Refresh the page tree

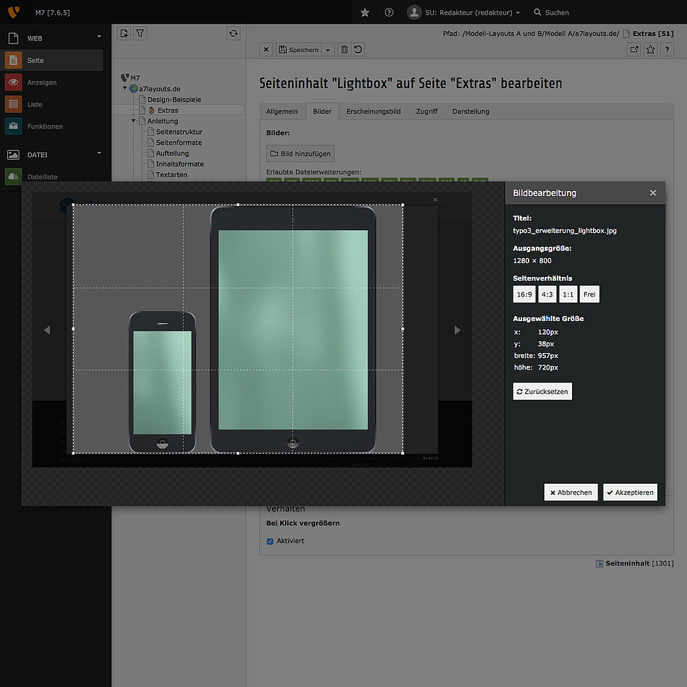coord(233,33)
